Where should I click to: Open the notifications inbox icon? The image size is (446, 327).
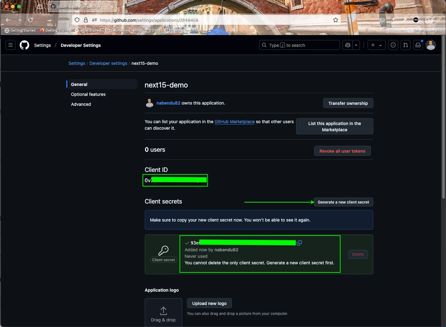(418, 45)
